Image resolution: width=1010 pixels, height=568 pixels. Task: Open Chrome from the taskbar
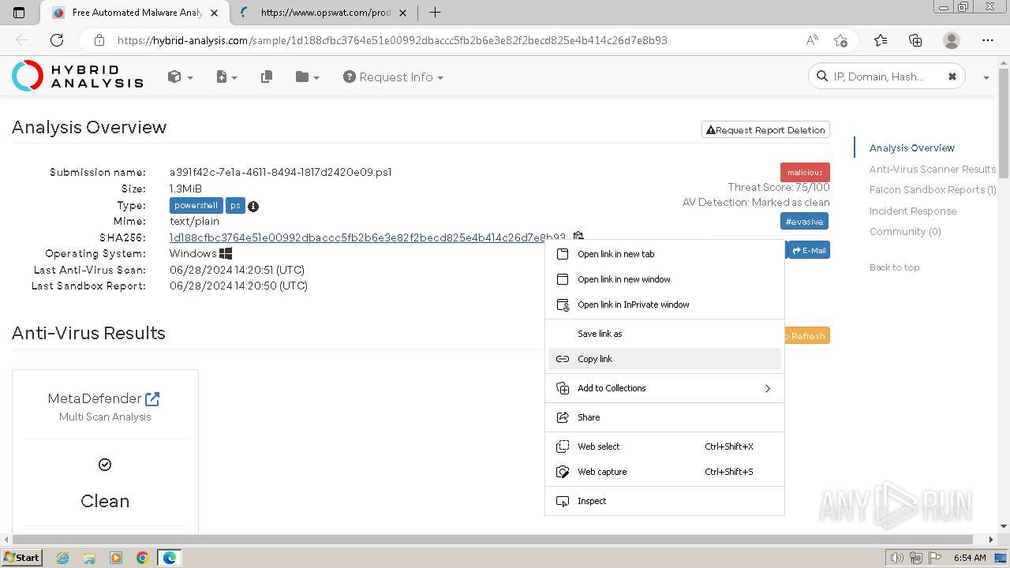click(x=143, y=558)
